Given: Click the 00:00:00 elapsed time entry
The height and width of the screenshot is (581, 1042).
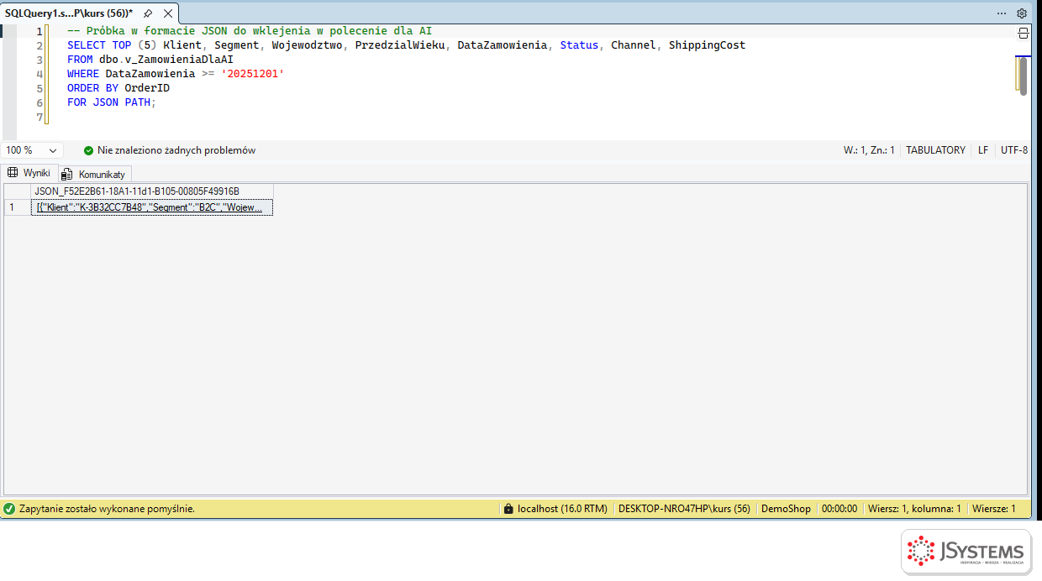Looking at the screenshot, I should tap(839, 509).
